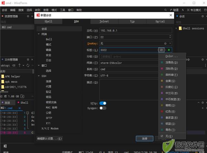The width and height of the screenshot is (207, 153).
Task: Click the label color picker icon beside 3322
Action: 161,50
